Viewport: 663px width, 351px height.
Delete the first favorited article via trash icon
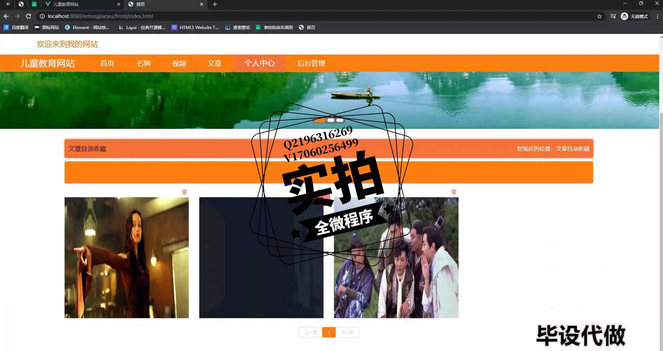[x=184, y=192]
